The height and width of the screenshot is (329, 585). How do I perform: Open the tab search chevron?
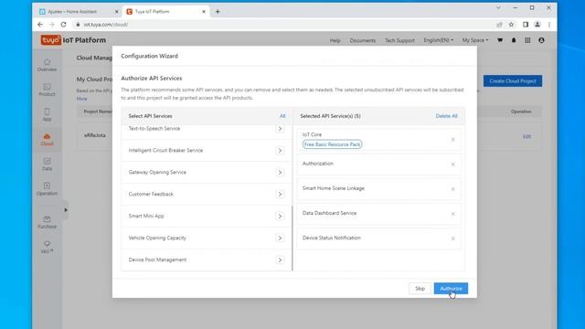pyautogui.click(x=498, y=7)
